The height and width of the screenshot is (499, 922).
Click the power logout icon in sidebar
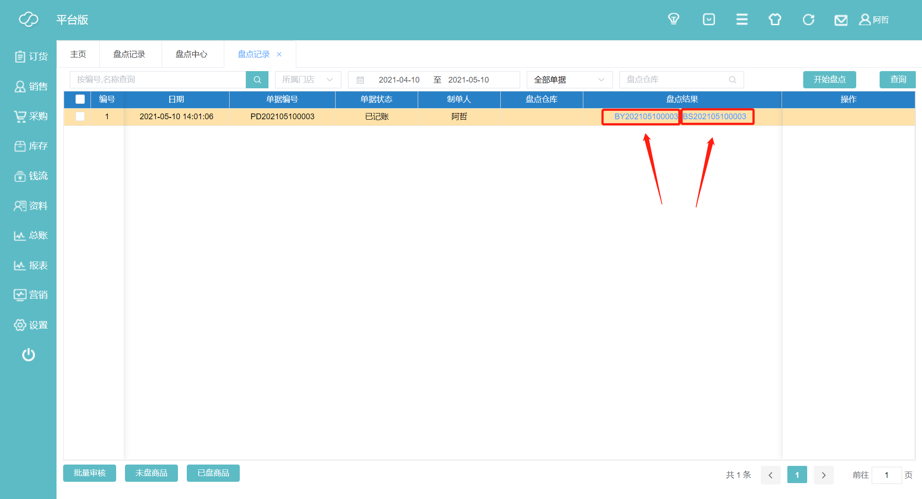click(28, 355)
